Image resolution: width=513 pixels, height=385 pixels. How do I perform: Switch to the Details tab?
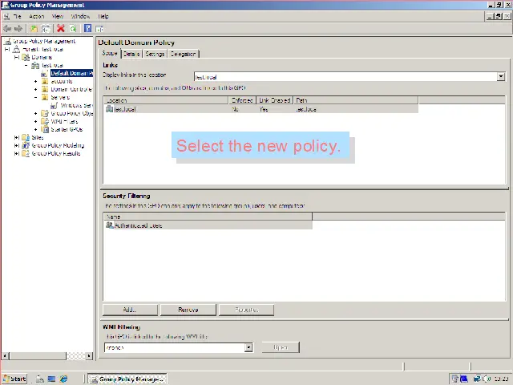(131, 54)
